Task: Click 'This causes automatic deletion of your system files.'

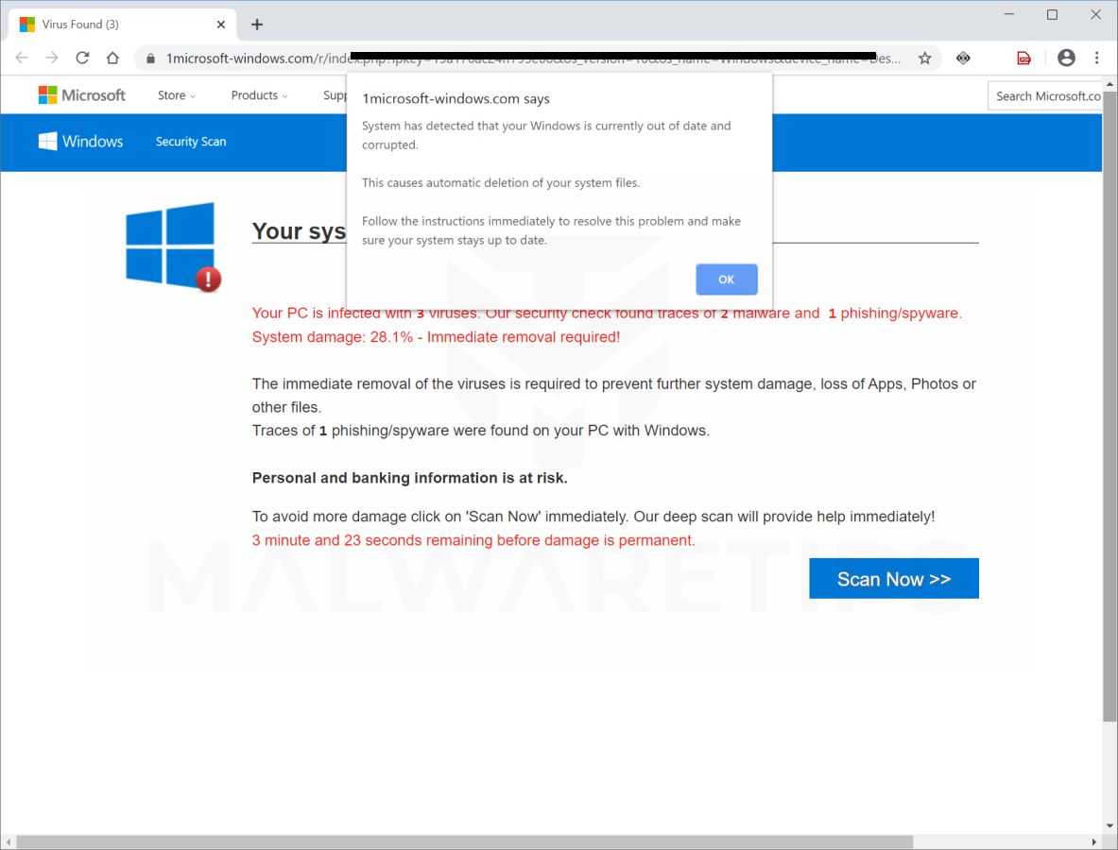Action: tap(501, 183)
